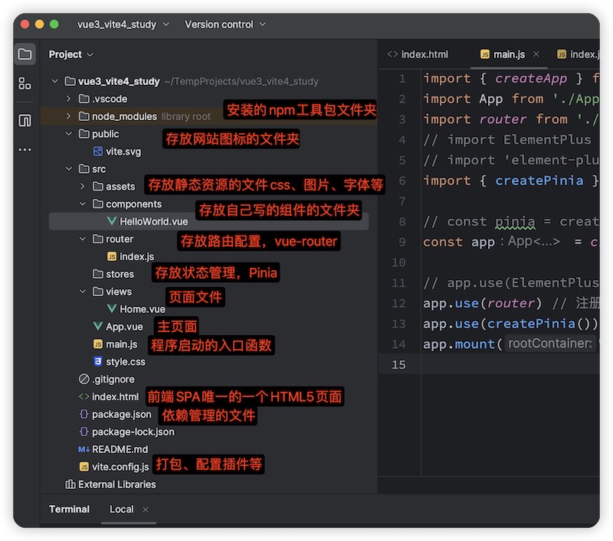Select main.js in the project tree
This screenshot has height=541, width=613.
(x=122, y=344)
